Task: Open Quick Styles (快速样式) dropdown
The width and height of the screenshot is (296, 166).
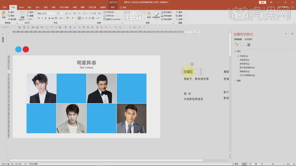Action: coord(156,15)
